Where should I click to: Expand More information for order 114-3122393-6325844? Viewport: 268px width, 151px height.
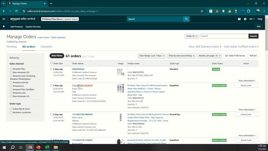click(247, 109)
